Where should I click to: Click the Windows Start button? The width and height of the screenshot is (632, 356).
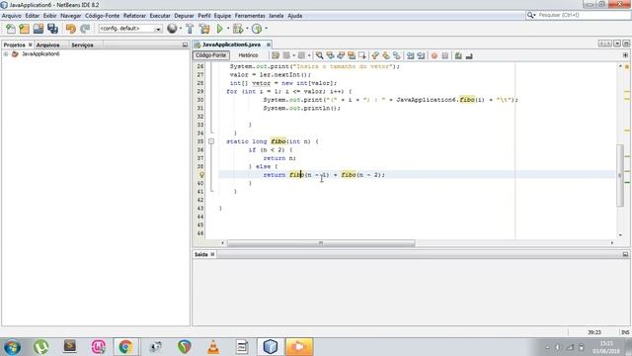coord(12,347)
